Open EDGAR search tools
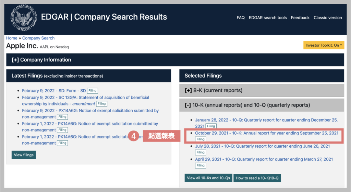 268,18
